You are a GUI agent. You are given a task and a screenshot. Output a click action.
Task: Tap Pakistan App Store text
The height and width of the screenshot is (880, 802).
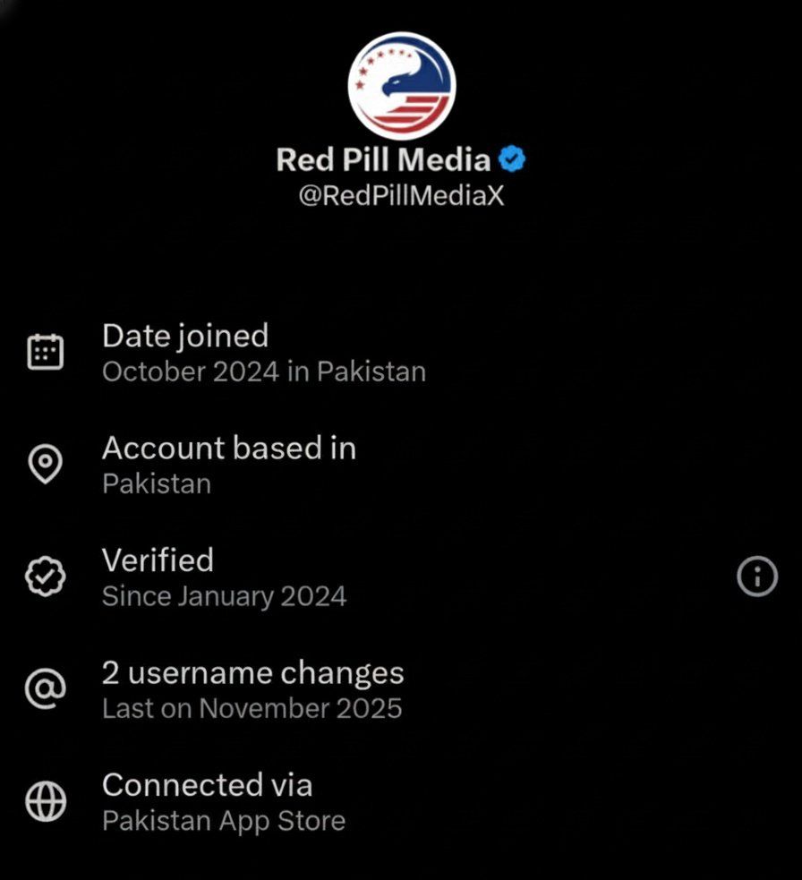(224, 821)
